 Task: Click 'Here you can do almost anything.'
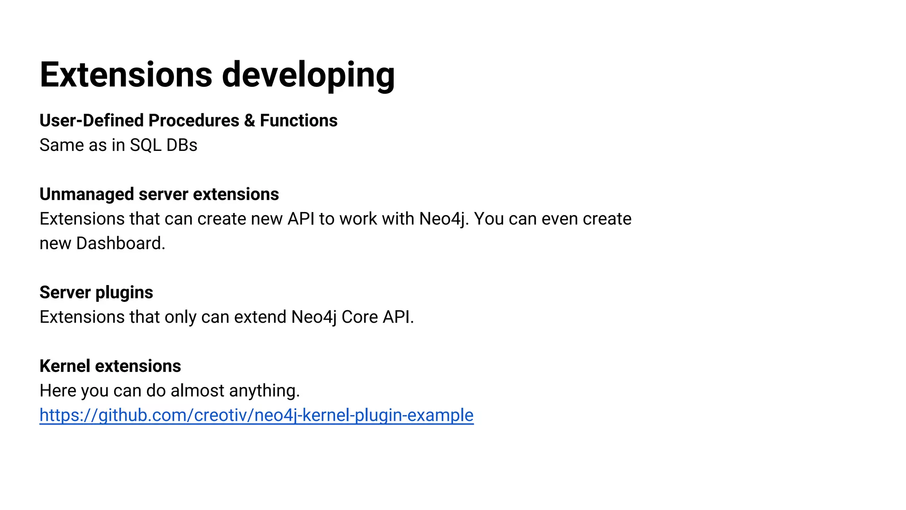coord(170,391)
